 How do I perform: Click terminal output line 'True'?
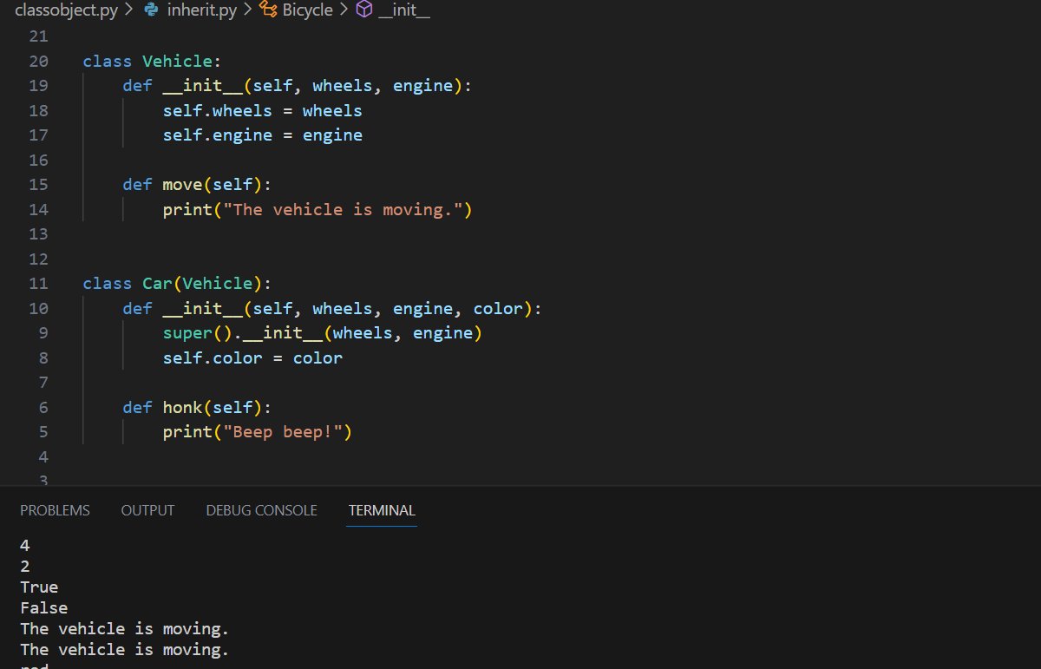[x=39, y=587]
